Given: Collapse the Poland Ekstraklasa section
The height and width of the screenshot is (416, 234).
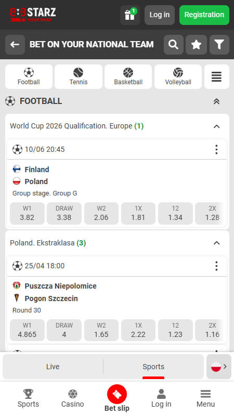Looking at the screenshot, I should pyautogui.click(x=216, y=243).
